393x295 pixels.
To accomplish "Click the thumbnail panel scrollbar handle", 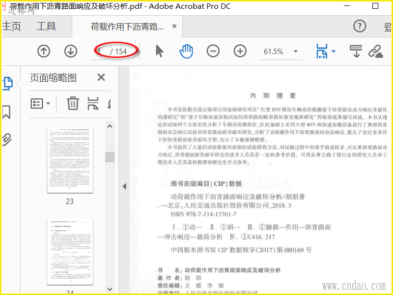I will (x=110, y=157).
